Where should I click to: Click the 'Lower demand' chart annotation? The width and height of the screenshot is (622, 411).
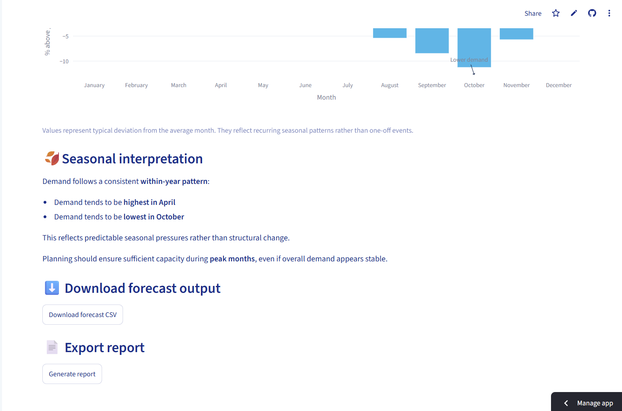point(469,60)
